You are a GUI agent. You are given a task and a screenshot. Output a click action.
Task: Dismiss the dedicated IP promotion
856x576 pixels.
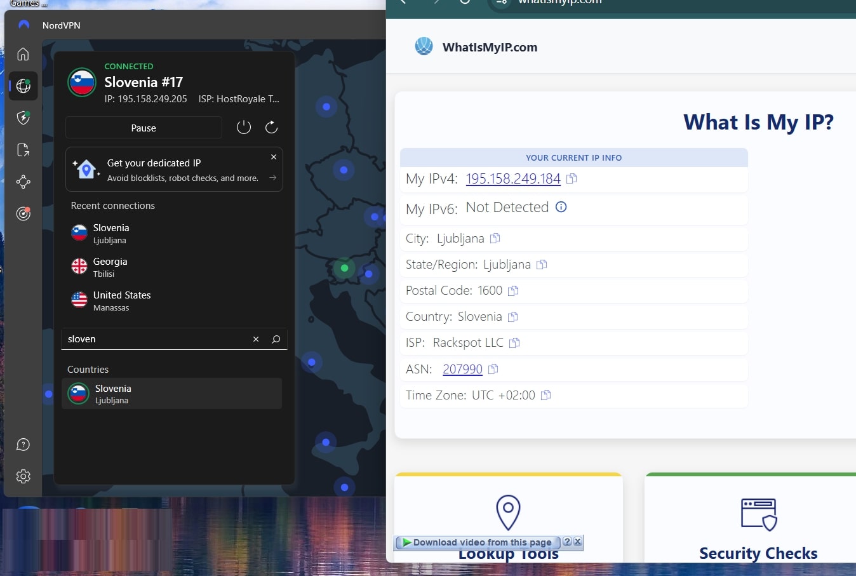[x=274, y=156]
